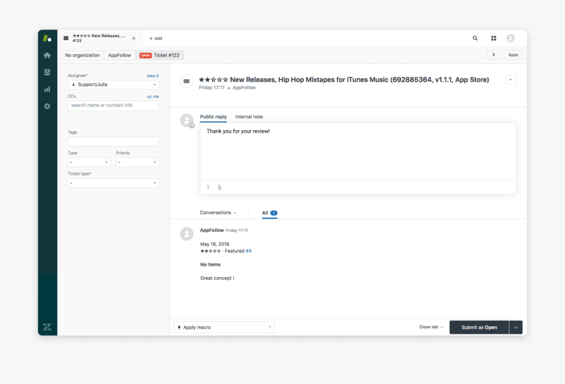Screen dimensions: 565x384
Task: Add a new tab with + Add
Action: pyautogui.click(x=156, y=38)
